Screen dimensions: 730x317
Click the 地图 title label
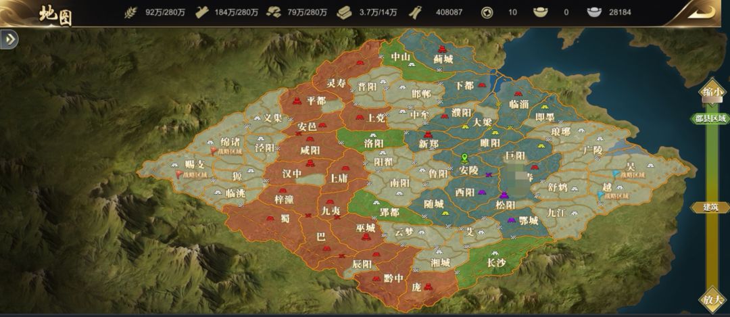pos(55,15)
